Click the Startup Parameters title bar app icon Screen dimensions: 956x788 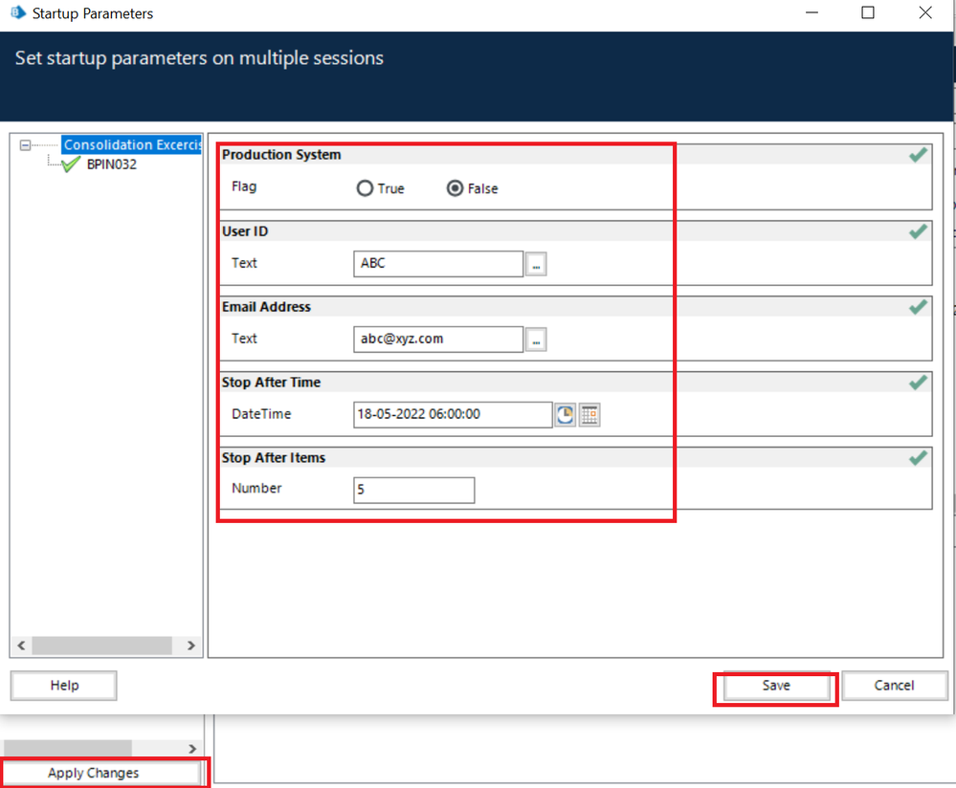pyautogui.click(x=16, y=13)
